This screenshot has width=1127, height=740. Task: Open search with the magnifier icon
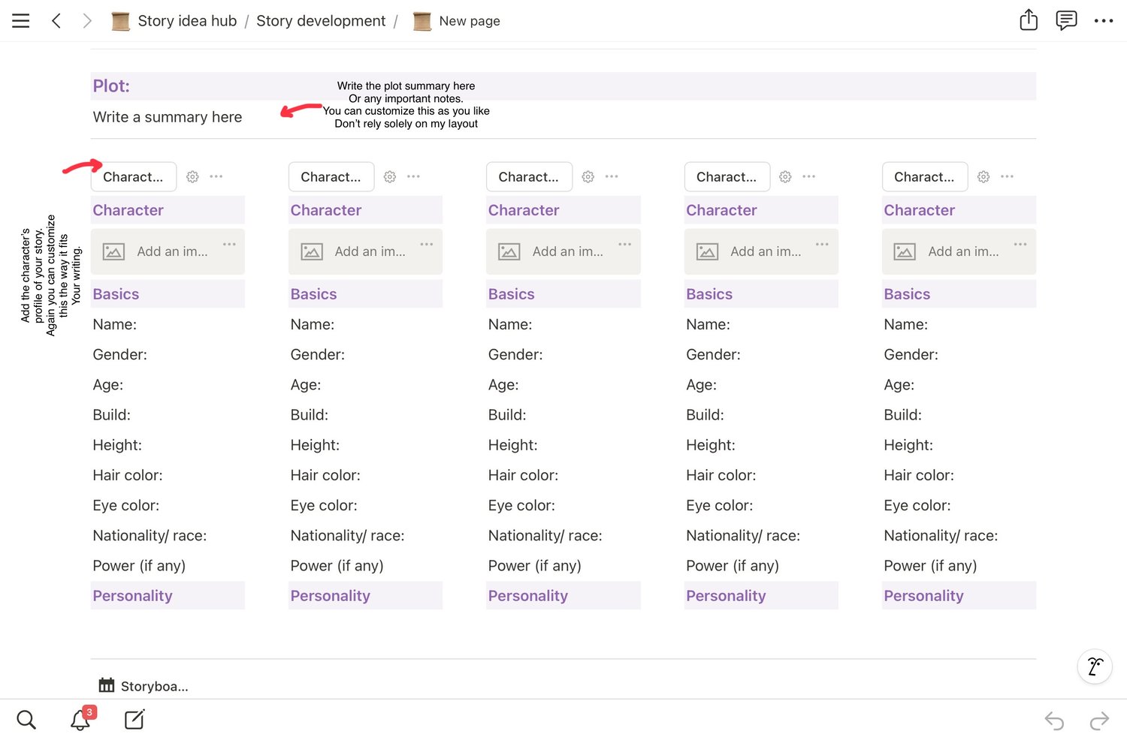[26, 720]
